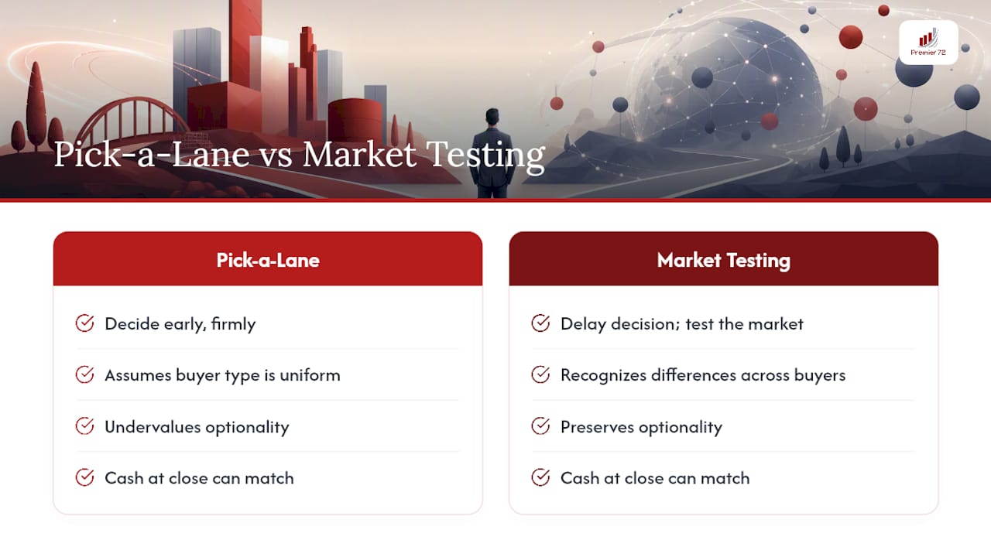Viewport: 991px width, 557px height.
Task: Click checkmark next to Market Testing 'Cash at close can match'
Action: 540,478
